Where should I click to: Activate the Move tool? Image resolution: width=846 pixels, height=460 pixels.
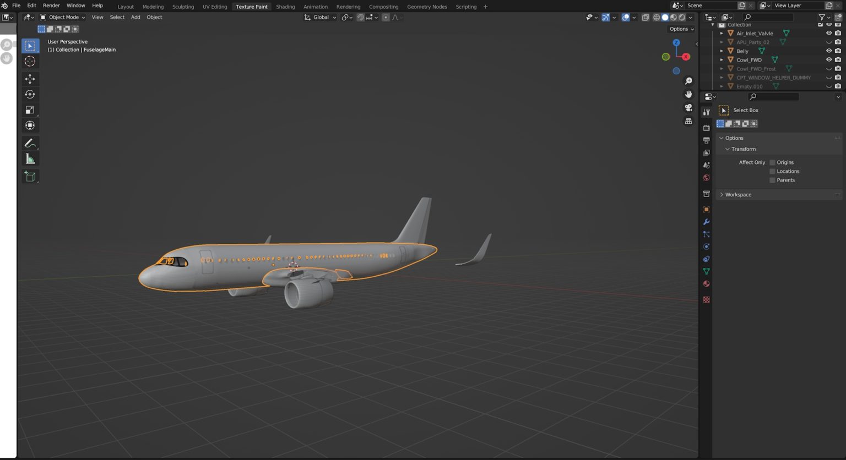30,79
